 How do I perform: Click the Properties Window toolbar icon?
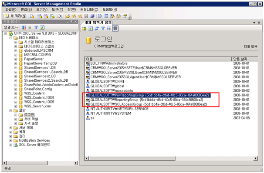[125, 16]
